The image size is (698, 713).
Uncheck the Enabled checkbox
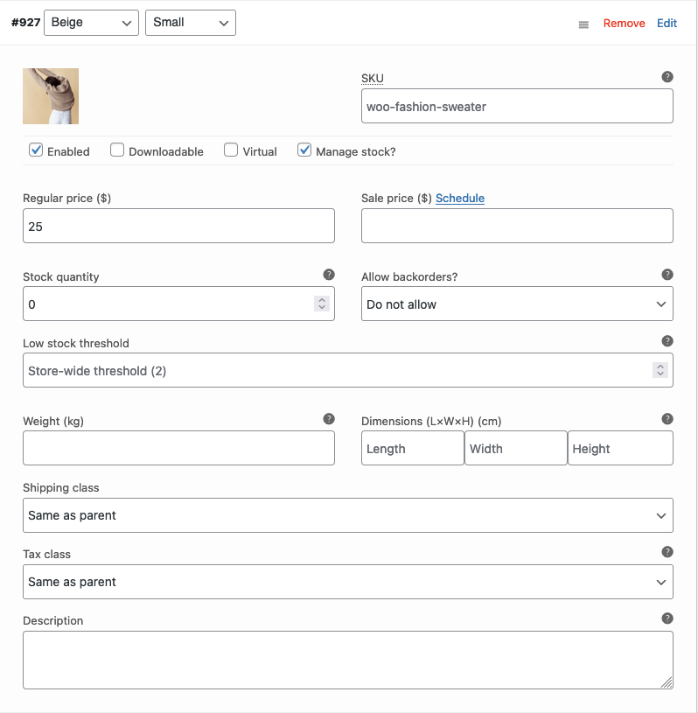tap(36, 150)
